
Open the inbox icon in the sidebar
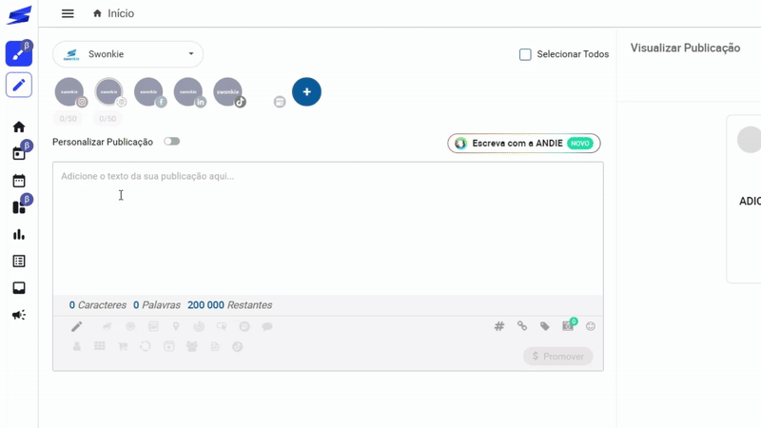[19, 288]
